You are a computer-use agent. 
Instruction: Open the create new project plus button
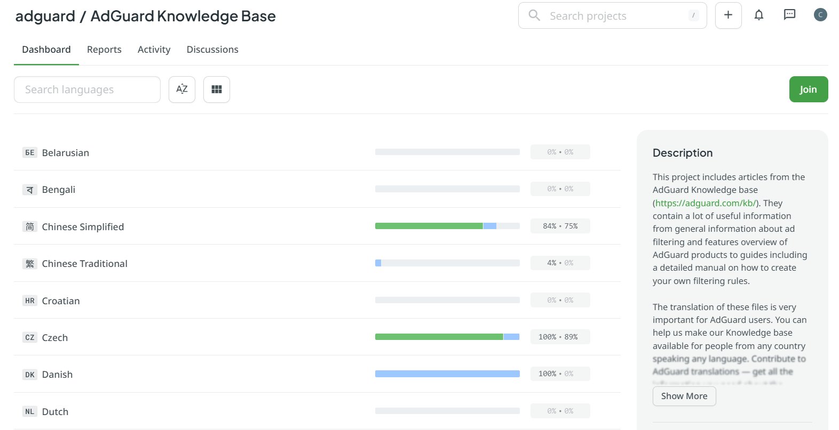tap(728, 15)
